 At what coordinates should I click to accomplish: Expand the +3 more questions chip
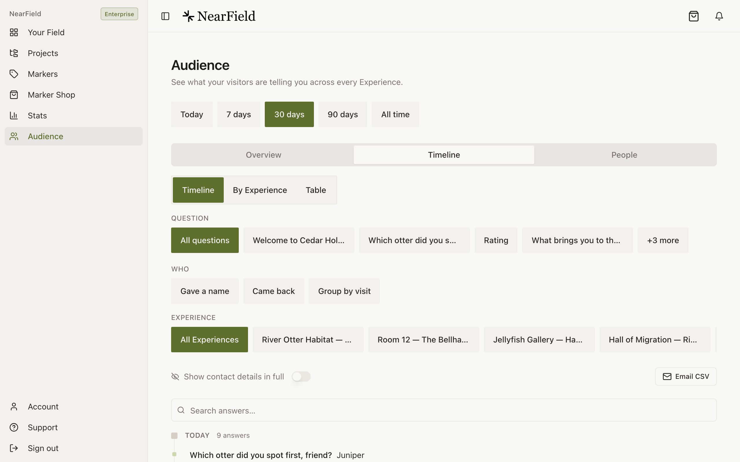[x=663, y=240]
